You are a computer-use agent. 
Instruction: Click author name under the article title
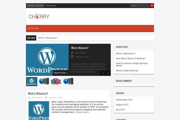point(37,97)
